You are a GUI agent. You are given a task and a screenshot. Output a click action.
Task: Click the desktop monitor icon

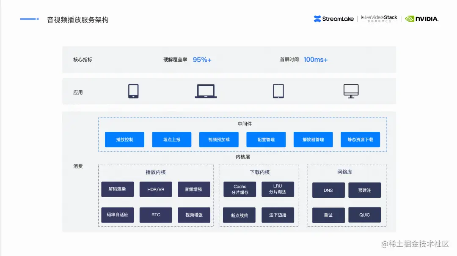(351, 91)
